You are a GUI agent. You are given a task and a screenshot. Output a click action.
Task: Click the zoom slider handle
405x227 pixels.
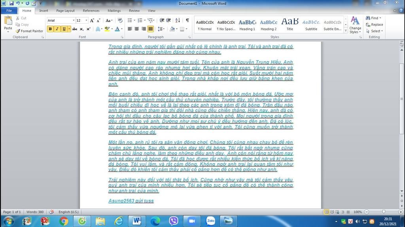(384, 212)
